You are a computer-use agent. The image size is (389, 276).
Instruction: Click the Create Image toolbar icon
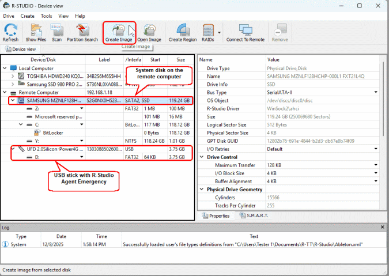pos(120,32)
